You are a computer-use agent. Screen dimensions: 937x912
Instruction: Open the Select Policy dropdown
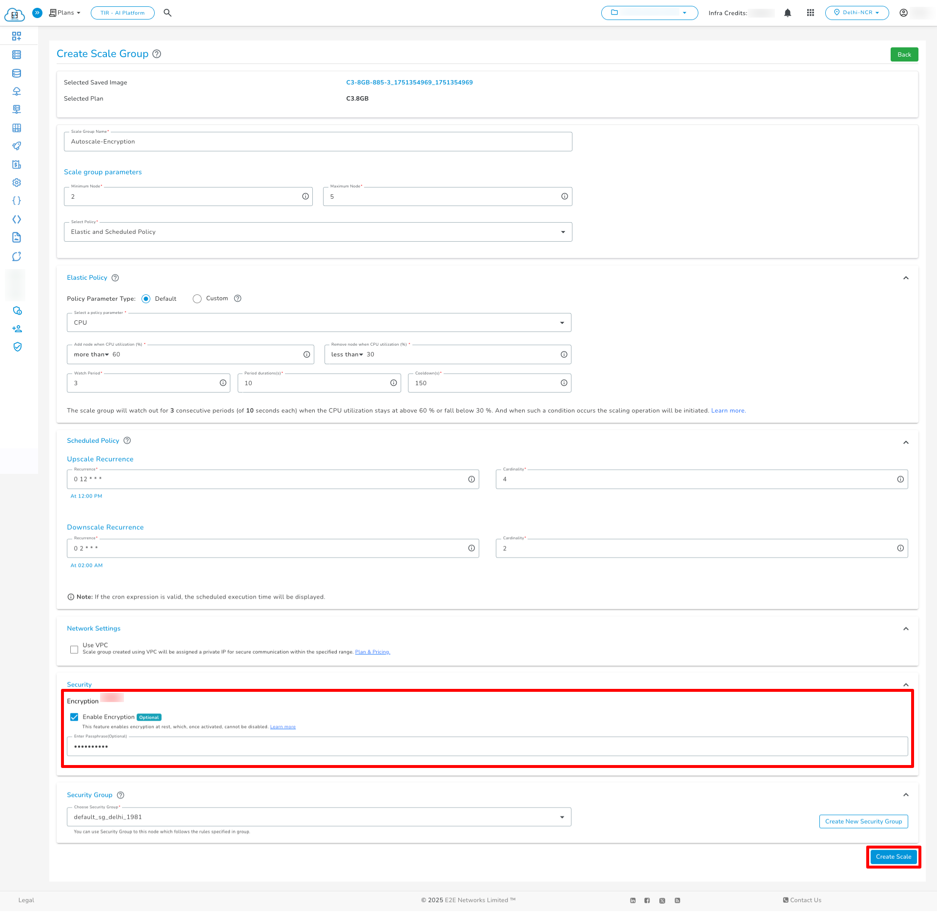[x=562, y=231]
